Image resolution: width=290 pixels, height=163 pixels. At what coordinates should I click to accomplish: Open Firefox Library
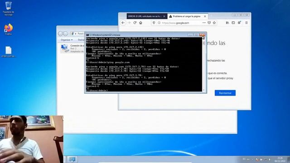pos(227,23)
